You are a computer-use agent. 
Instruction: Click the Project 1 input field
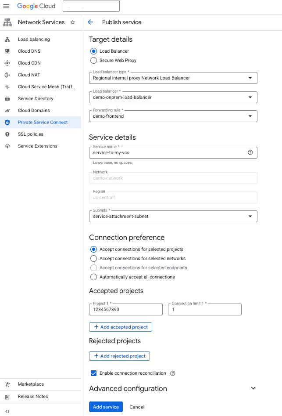[x=125, y=309]
